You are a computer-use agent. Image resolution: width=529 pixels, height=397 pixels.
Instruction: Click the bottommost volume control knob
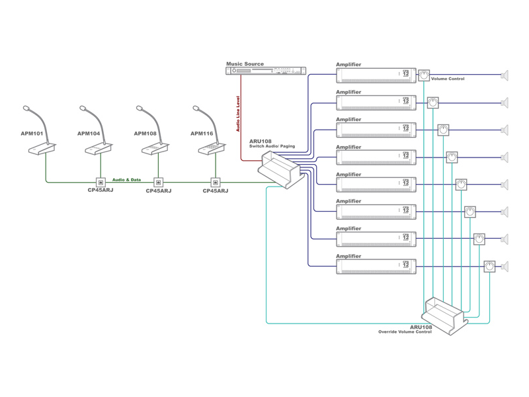489,266
